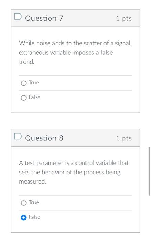151x242 pixels.
Task: Click the word "trend." in Question 7
Action: pos(27,62)
